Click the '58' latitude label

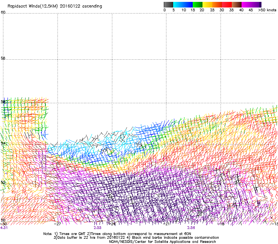(x=3, y=58)
